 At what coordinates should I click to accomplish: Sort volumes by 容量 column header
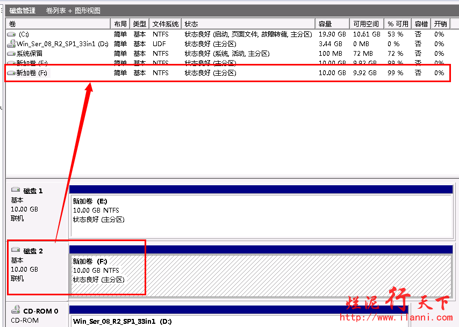point(332,24)
